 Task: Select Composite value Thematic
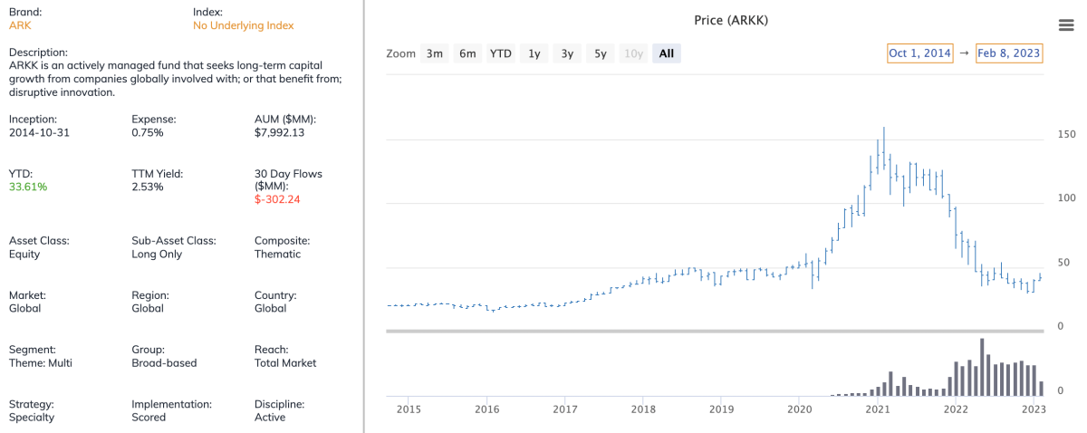pyautogui.click(x=277, y=254)
